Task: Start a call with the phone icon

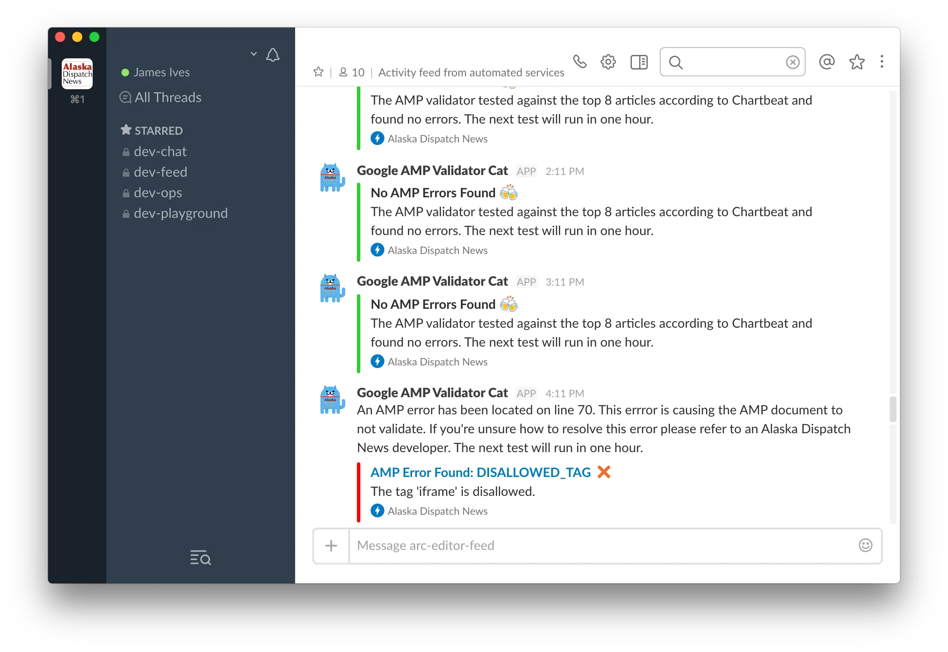Action: coord(580,61)
